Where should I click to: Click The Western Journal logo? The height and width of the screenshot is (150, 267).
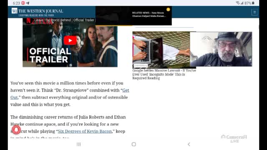(37, 12)
